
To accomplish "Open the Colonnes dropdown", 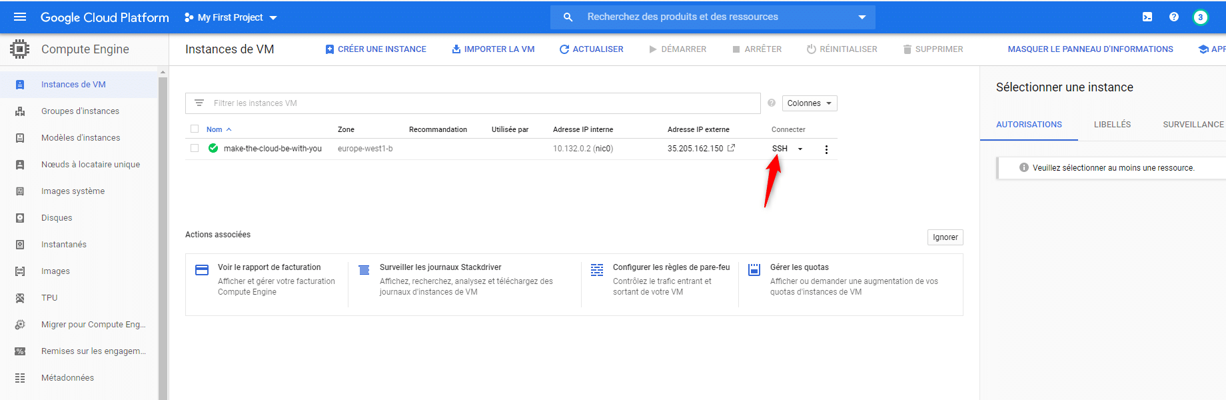I will 810,103.
